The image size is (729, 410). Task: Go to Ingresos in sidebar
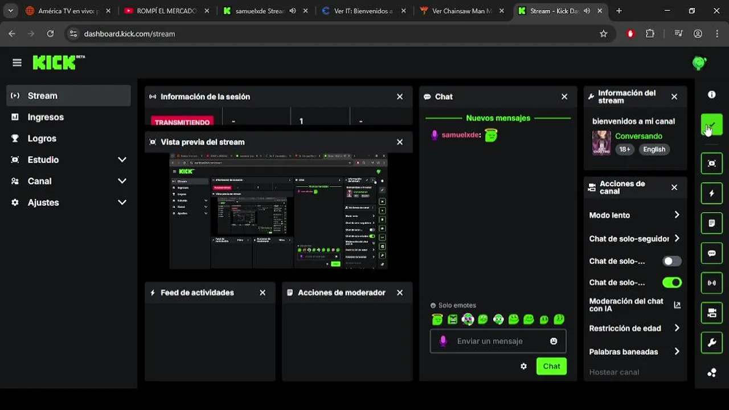coord(68,117)
